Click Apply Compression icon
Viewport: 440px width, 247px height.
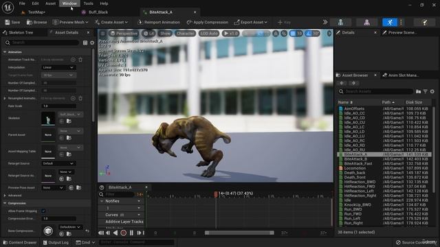[190, 22]
